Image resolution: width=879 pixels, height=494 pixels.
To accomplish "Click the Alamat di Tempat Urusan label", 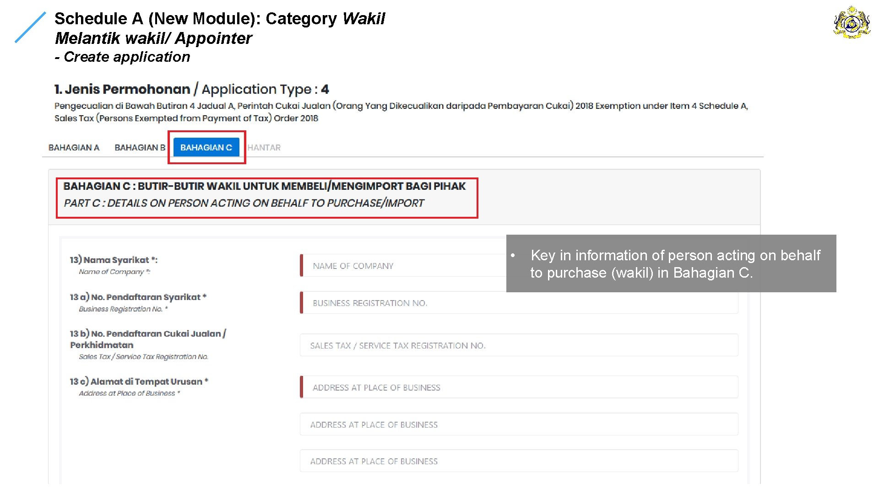I will tap(139, 381).
